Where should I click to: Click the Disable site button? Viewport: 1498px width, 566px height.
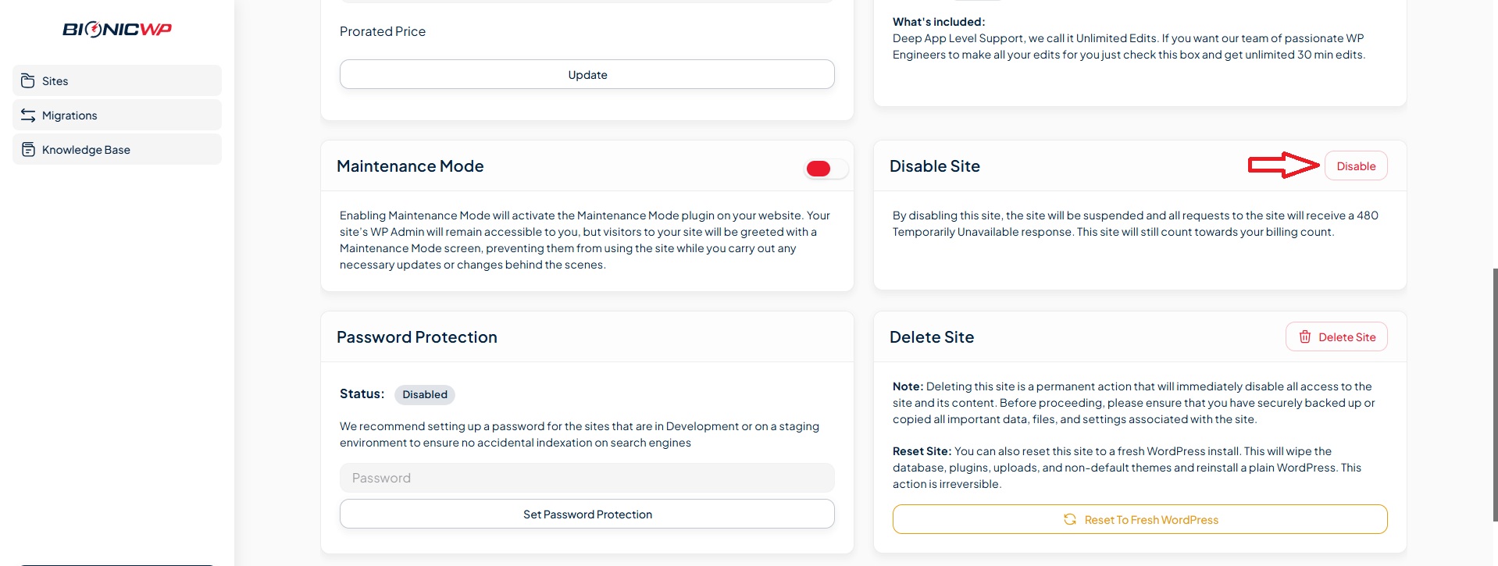coord(1356,166)
